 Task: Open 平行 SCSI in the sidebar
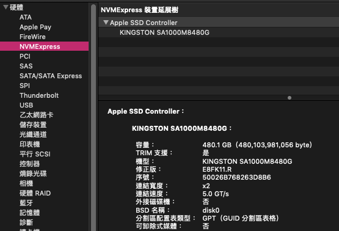(x=35, y=154)
